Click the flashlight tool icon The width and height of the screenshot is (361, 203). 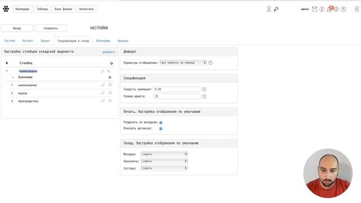pos(276,9)
